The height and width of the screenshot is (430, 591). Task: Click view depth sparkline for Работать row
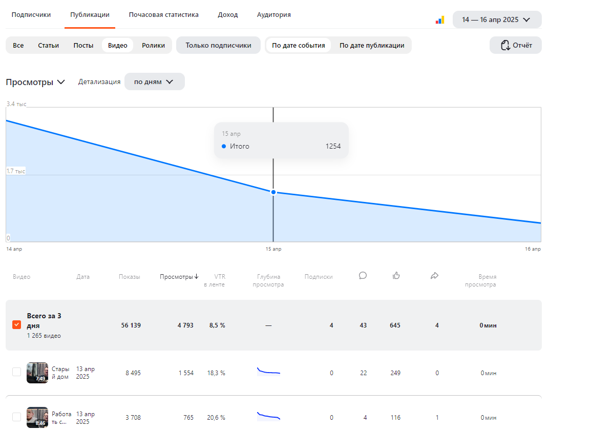click(268, 416)
